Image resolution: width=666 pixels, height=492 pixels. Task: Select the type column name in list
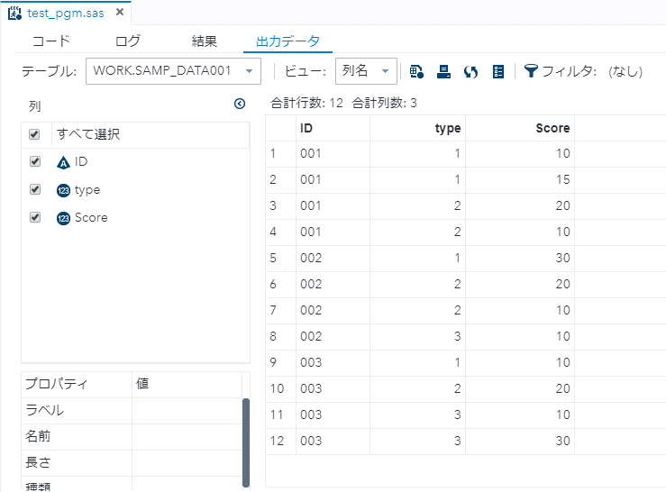[x=87, y=190]
